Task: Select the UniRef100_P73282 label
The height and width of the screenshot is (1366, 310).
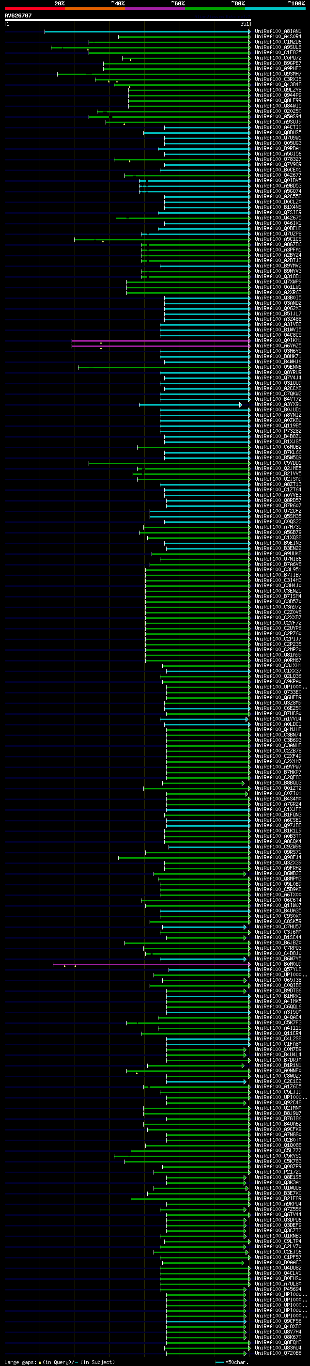Action: (x=278, y=431)
